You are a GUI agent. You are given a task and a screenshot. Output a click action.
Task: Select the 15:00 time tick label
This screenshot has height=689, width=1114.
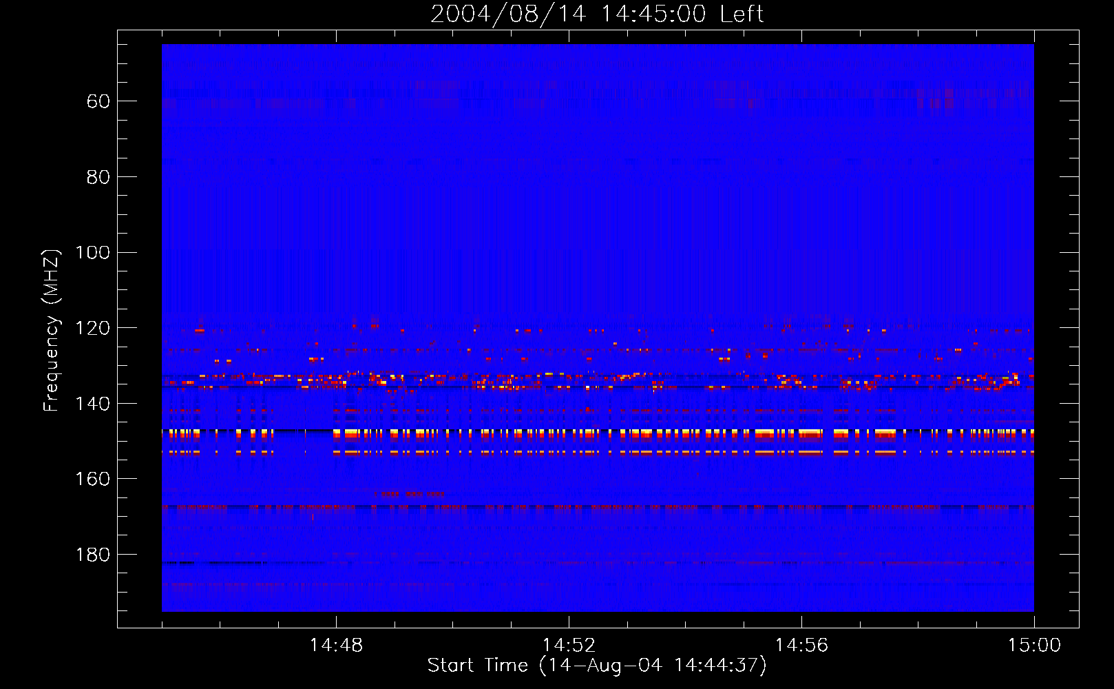coord(1034,646)
